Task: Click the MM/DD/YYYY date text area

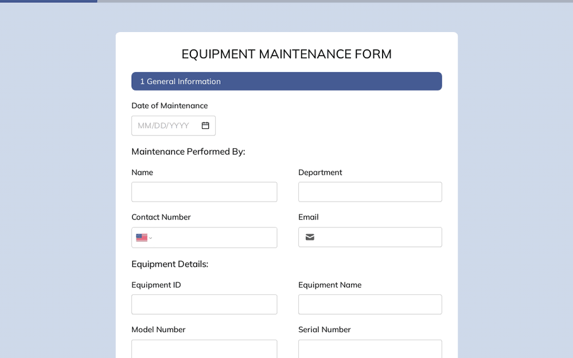Action: pyautogui.click(x=163, y=125)
